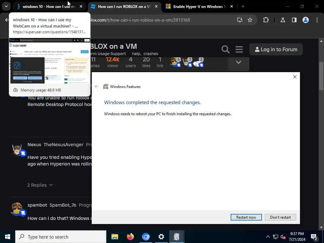
Task: Open File Explorer from the taskbar
Action: tap(115, 237)
